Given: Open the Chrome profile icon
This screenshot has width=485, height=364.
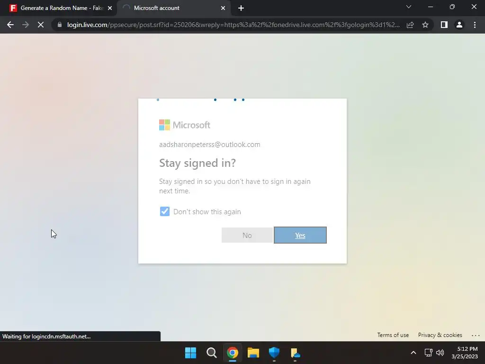Looking at the screenshot, I should tap(459, 25).
